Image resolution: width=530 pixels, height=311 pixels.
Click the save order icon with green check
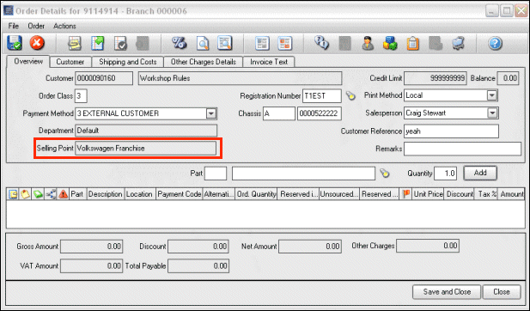(x=15, y=43)
